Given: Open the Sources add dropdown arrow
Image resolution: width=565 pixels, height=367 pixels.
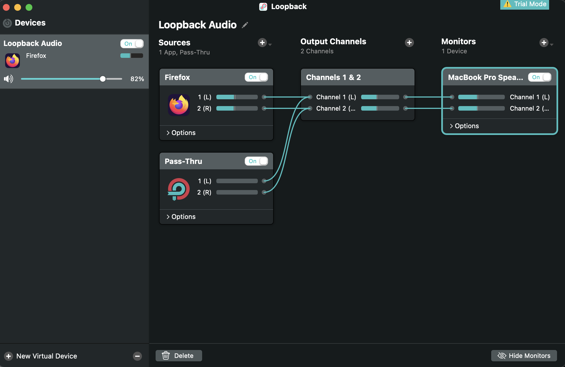Looking at the screenshot, I should click(270, 45).
